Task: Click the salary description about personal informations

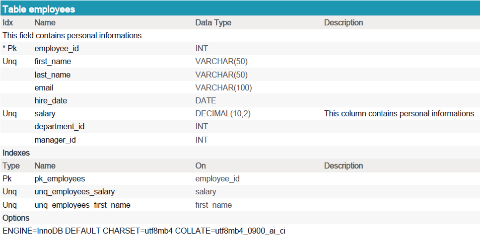Action: point(400,114)
